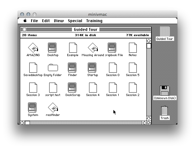Screen dimensions: 195x149
Task: Close the Guided Tour window using its close box
Action: tap(25, 30)
